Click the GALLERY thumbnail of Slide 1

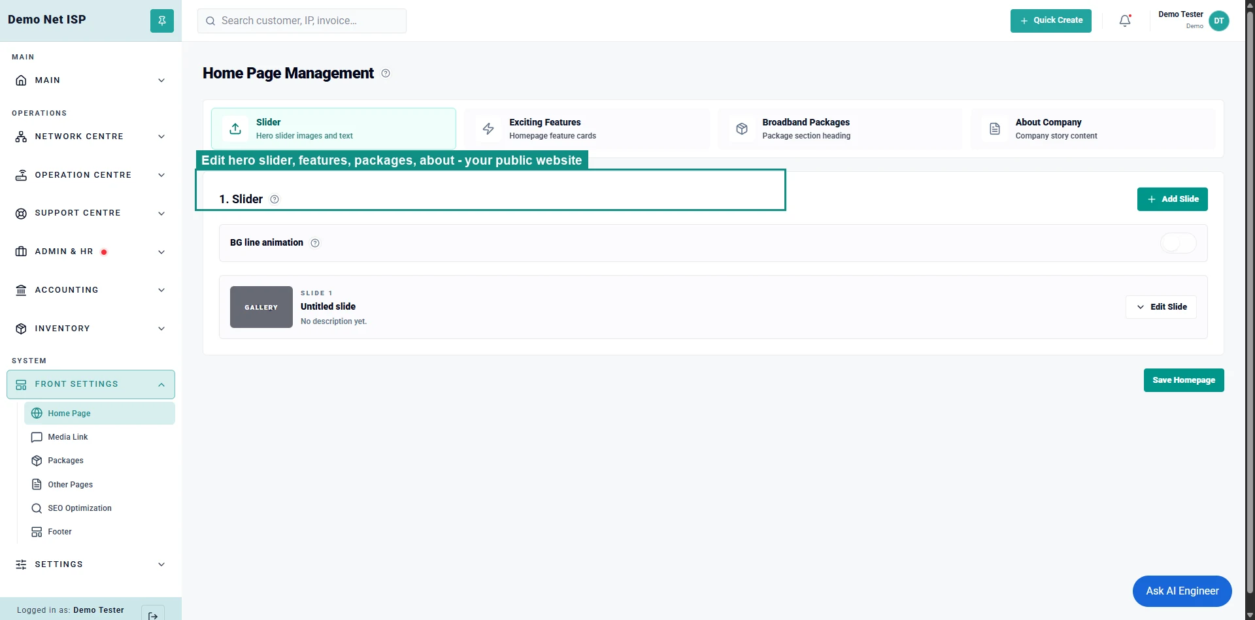pos(261,307)
